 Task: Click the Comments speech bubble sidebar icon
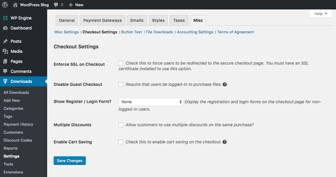5,71
